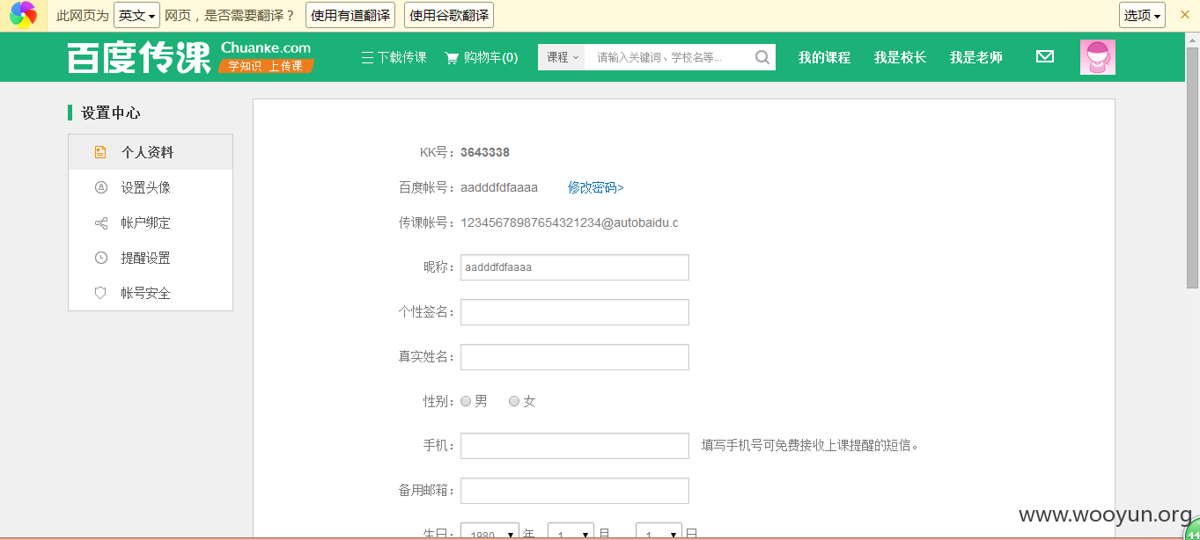Click the 提醒设置 clock icon

[x=100, y=258]
